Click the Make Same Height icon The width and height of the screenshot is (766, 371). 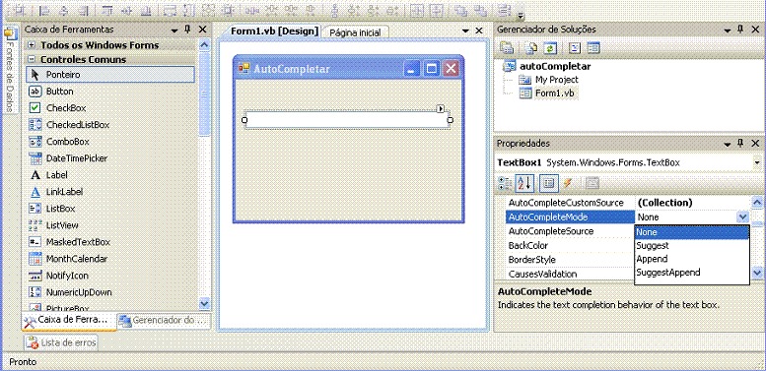point(188,10)
